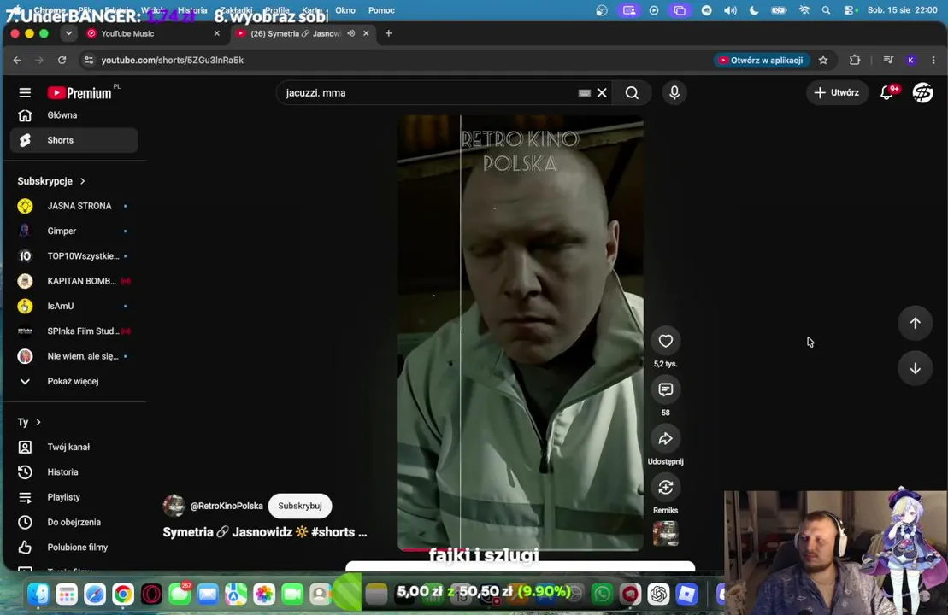This screenshot has width=948, height=615.
Task: Go to next short with down arrow
Action: pos(915,368)
